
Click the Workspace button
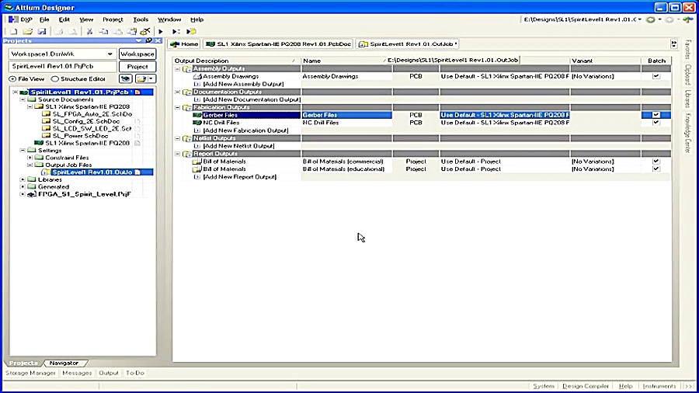pos(137,54)
